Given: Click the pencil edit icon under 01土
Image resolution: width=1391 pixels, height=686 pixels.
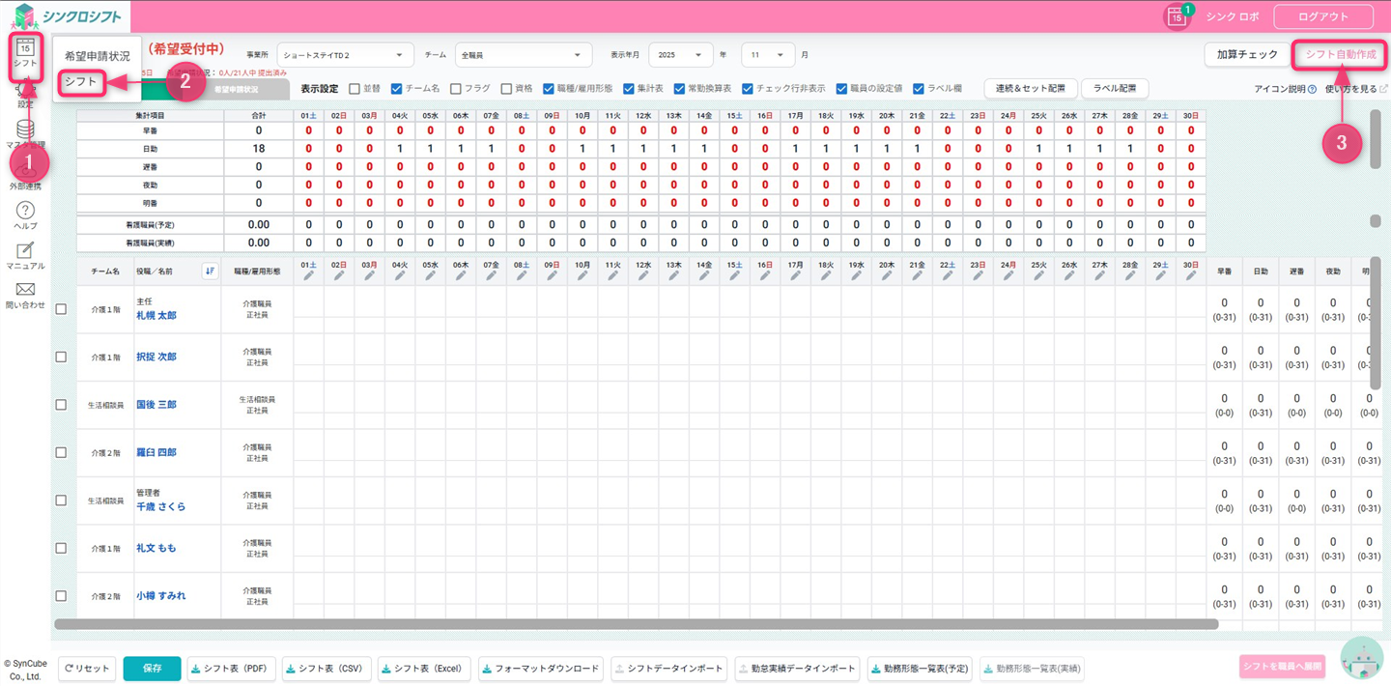Looking at the screenshot, I should (309, 276).
